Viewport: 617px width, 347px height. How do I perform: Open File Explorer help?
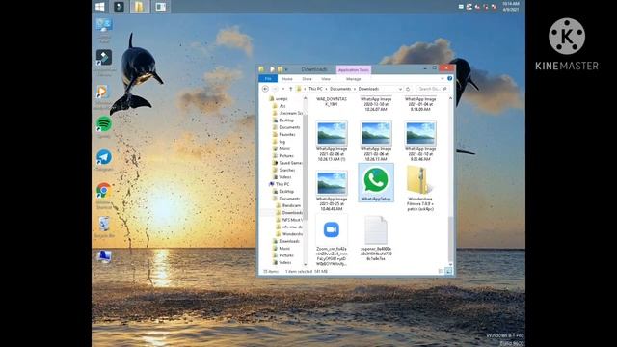450,79
